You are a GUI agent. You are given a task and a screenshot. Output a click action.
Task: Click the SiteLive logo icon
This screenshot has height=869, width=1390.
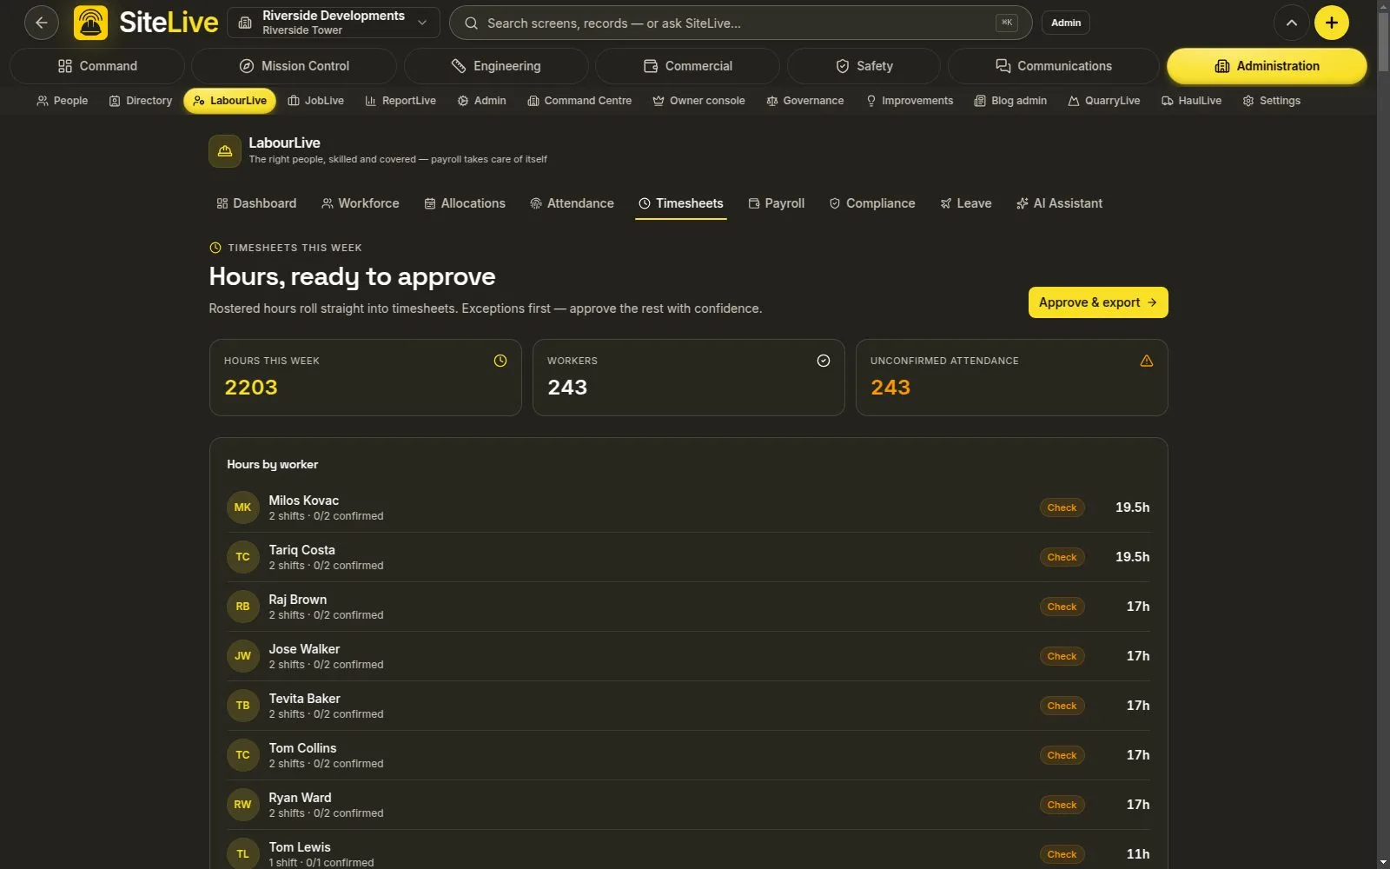(91, 23)
